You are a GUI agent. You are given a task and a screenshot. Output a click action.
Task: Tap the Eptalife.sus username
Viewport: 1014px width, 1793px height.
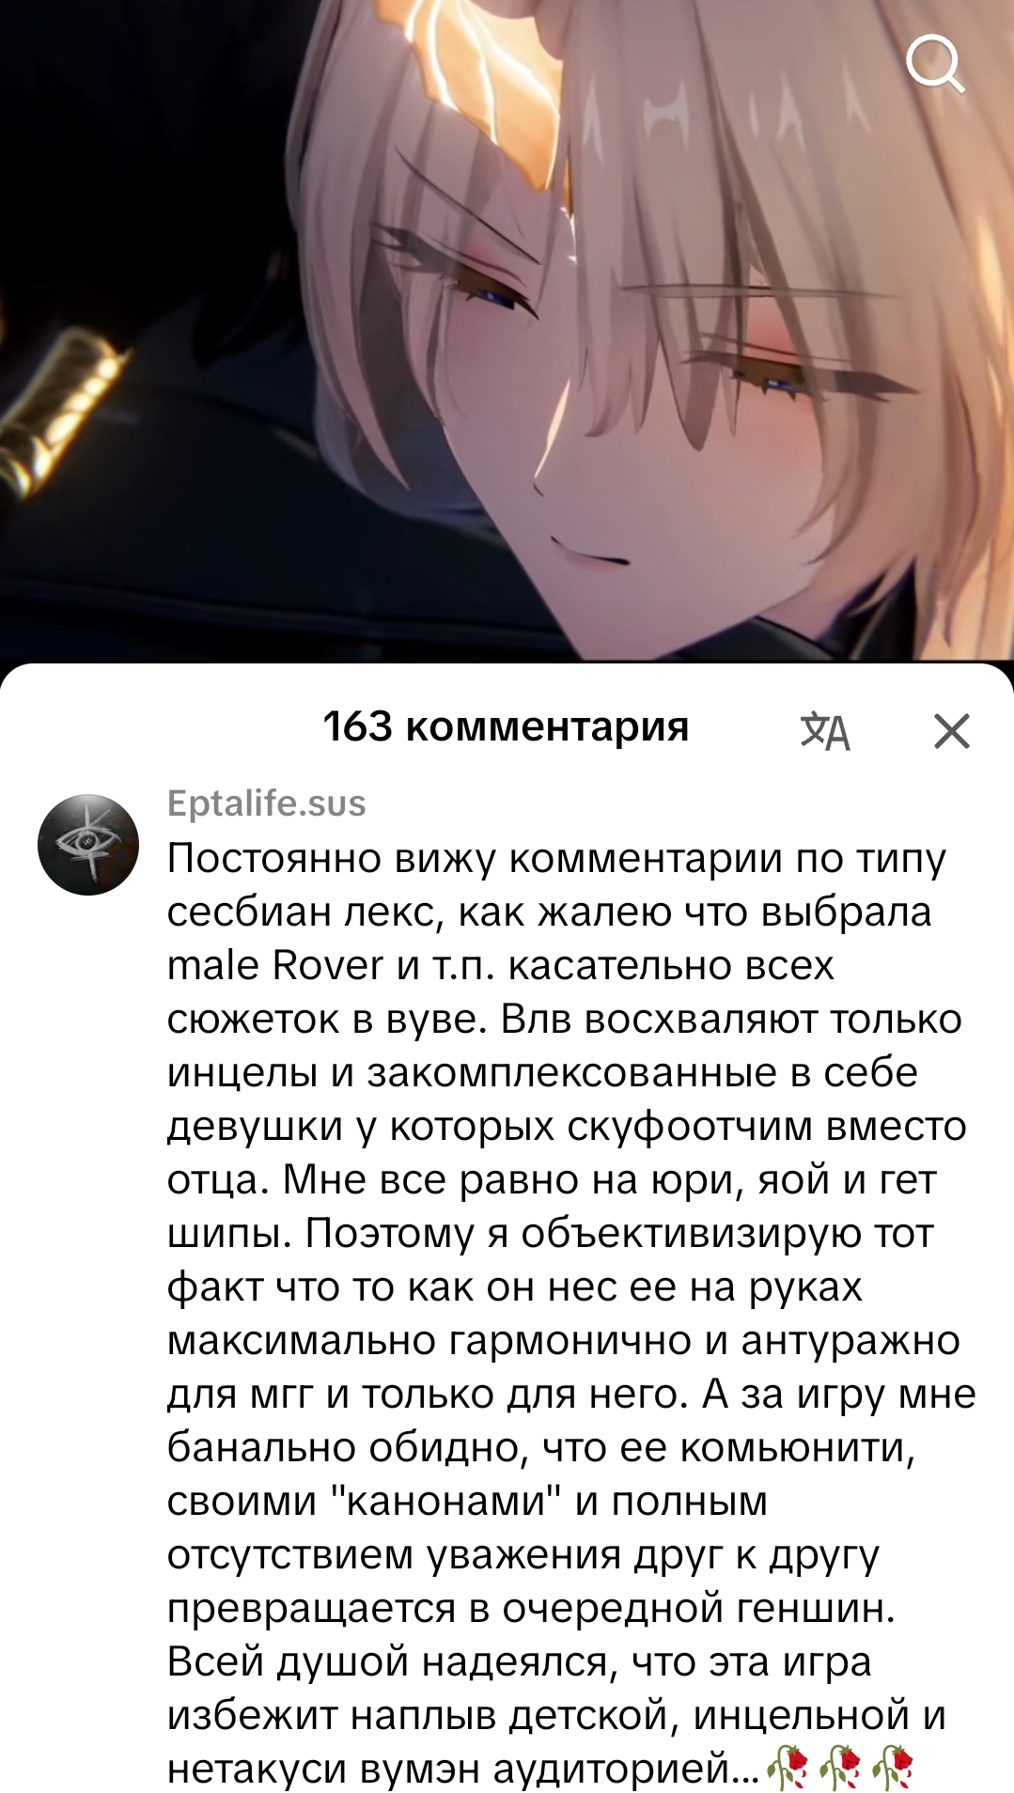[266, 803]
